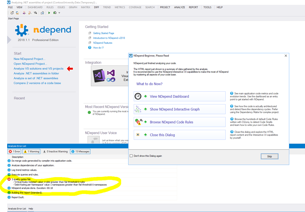Click the green Run Analysis play icon
Screen dimensions: 305x212
click(49, 13)
